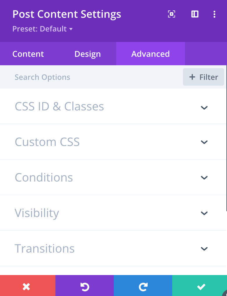Screen dimensions: 227x296
Task: Open the three-dot more options menu
Action: click(214, 14)
